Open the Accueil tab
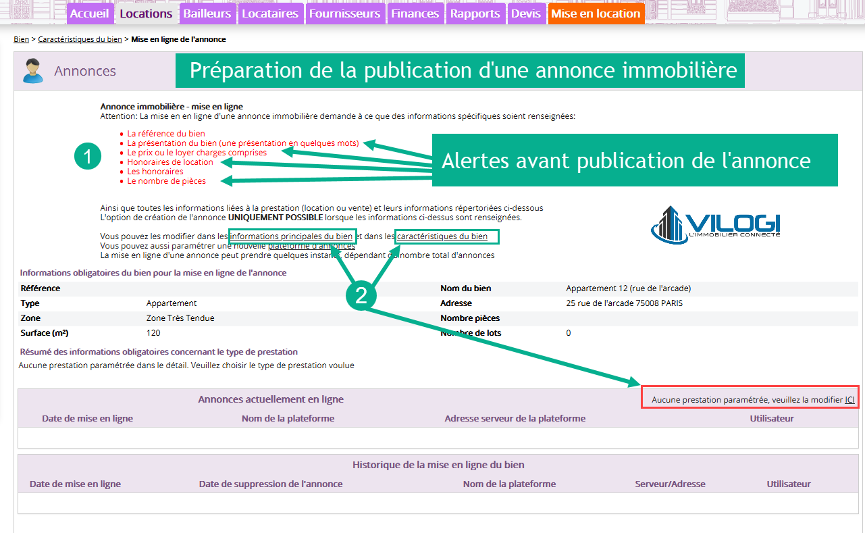Screen dimensions: 865x533 coord(89,14)
